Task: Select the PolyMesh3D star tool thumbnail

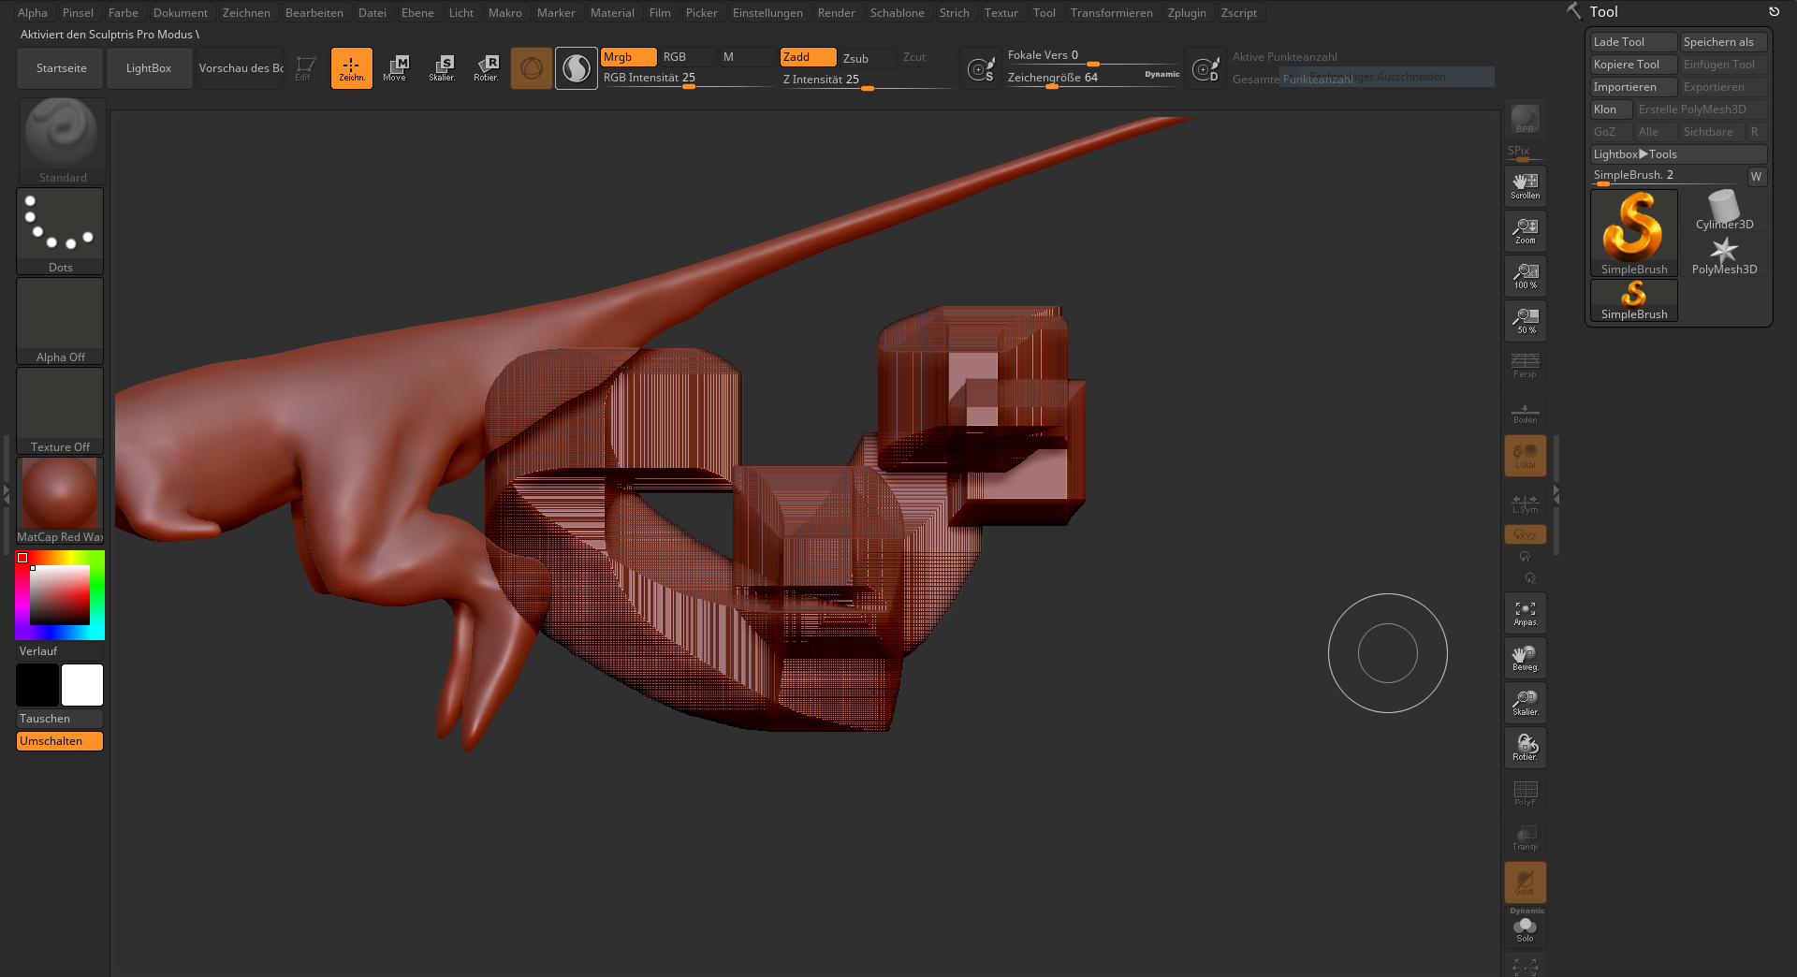Action: (x=1724, y=255)
